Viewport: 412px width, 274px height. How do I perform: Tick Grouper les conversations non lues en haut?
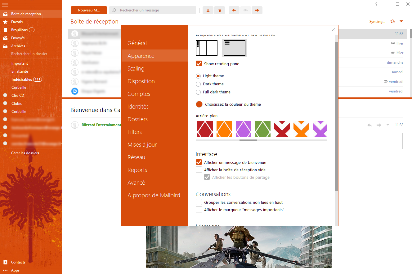click(x=199, y=202)
